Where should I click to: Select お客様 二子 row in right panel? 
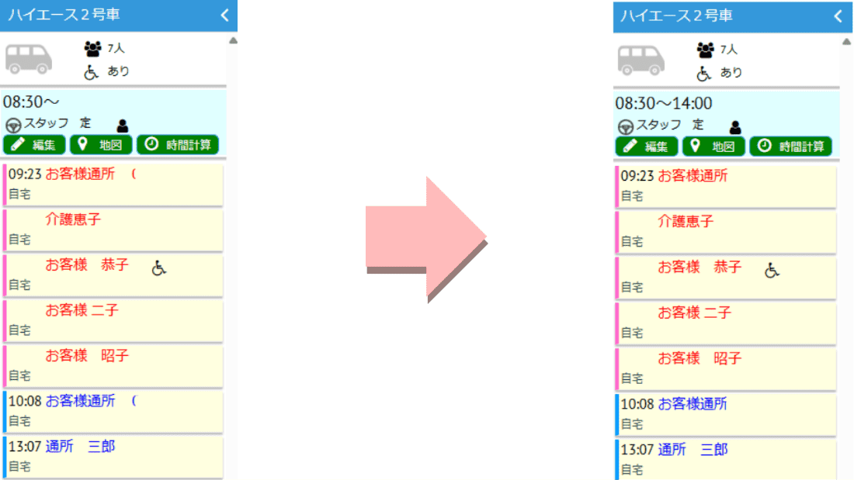point(726,323)
